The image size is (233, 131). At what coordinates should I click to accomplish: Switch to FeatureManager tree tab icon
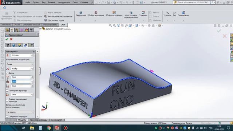(x=7, y=30)
